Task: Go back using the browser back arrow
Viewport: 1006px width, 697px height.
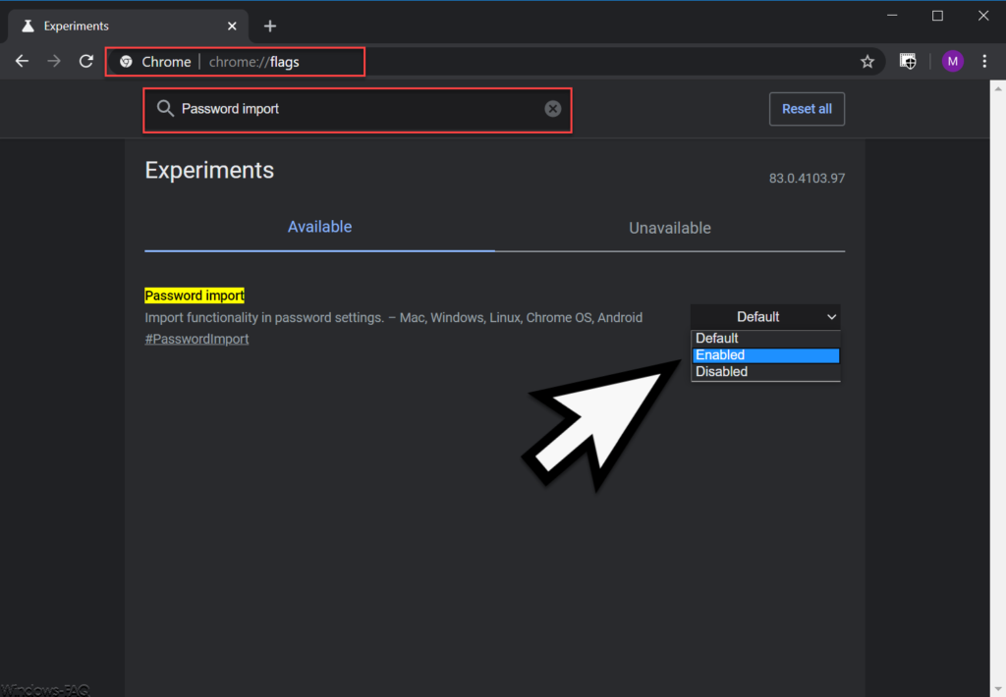Action: [22, 61]
